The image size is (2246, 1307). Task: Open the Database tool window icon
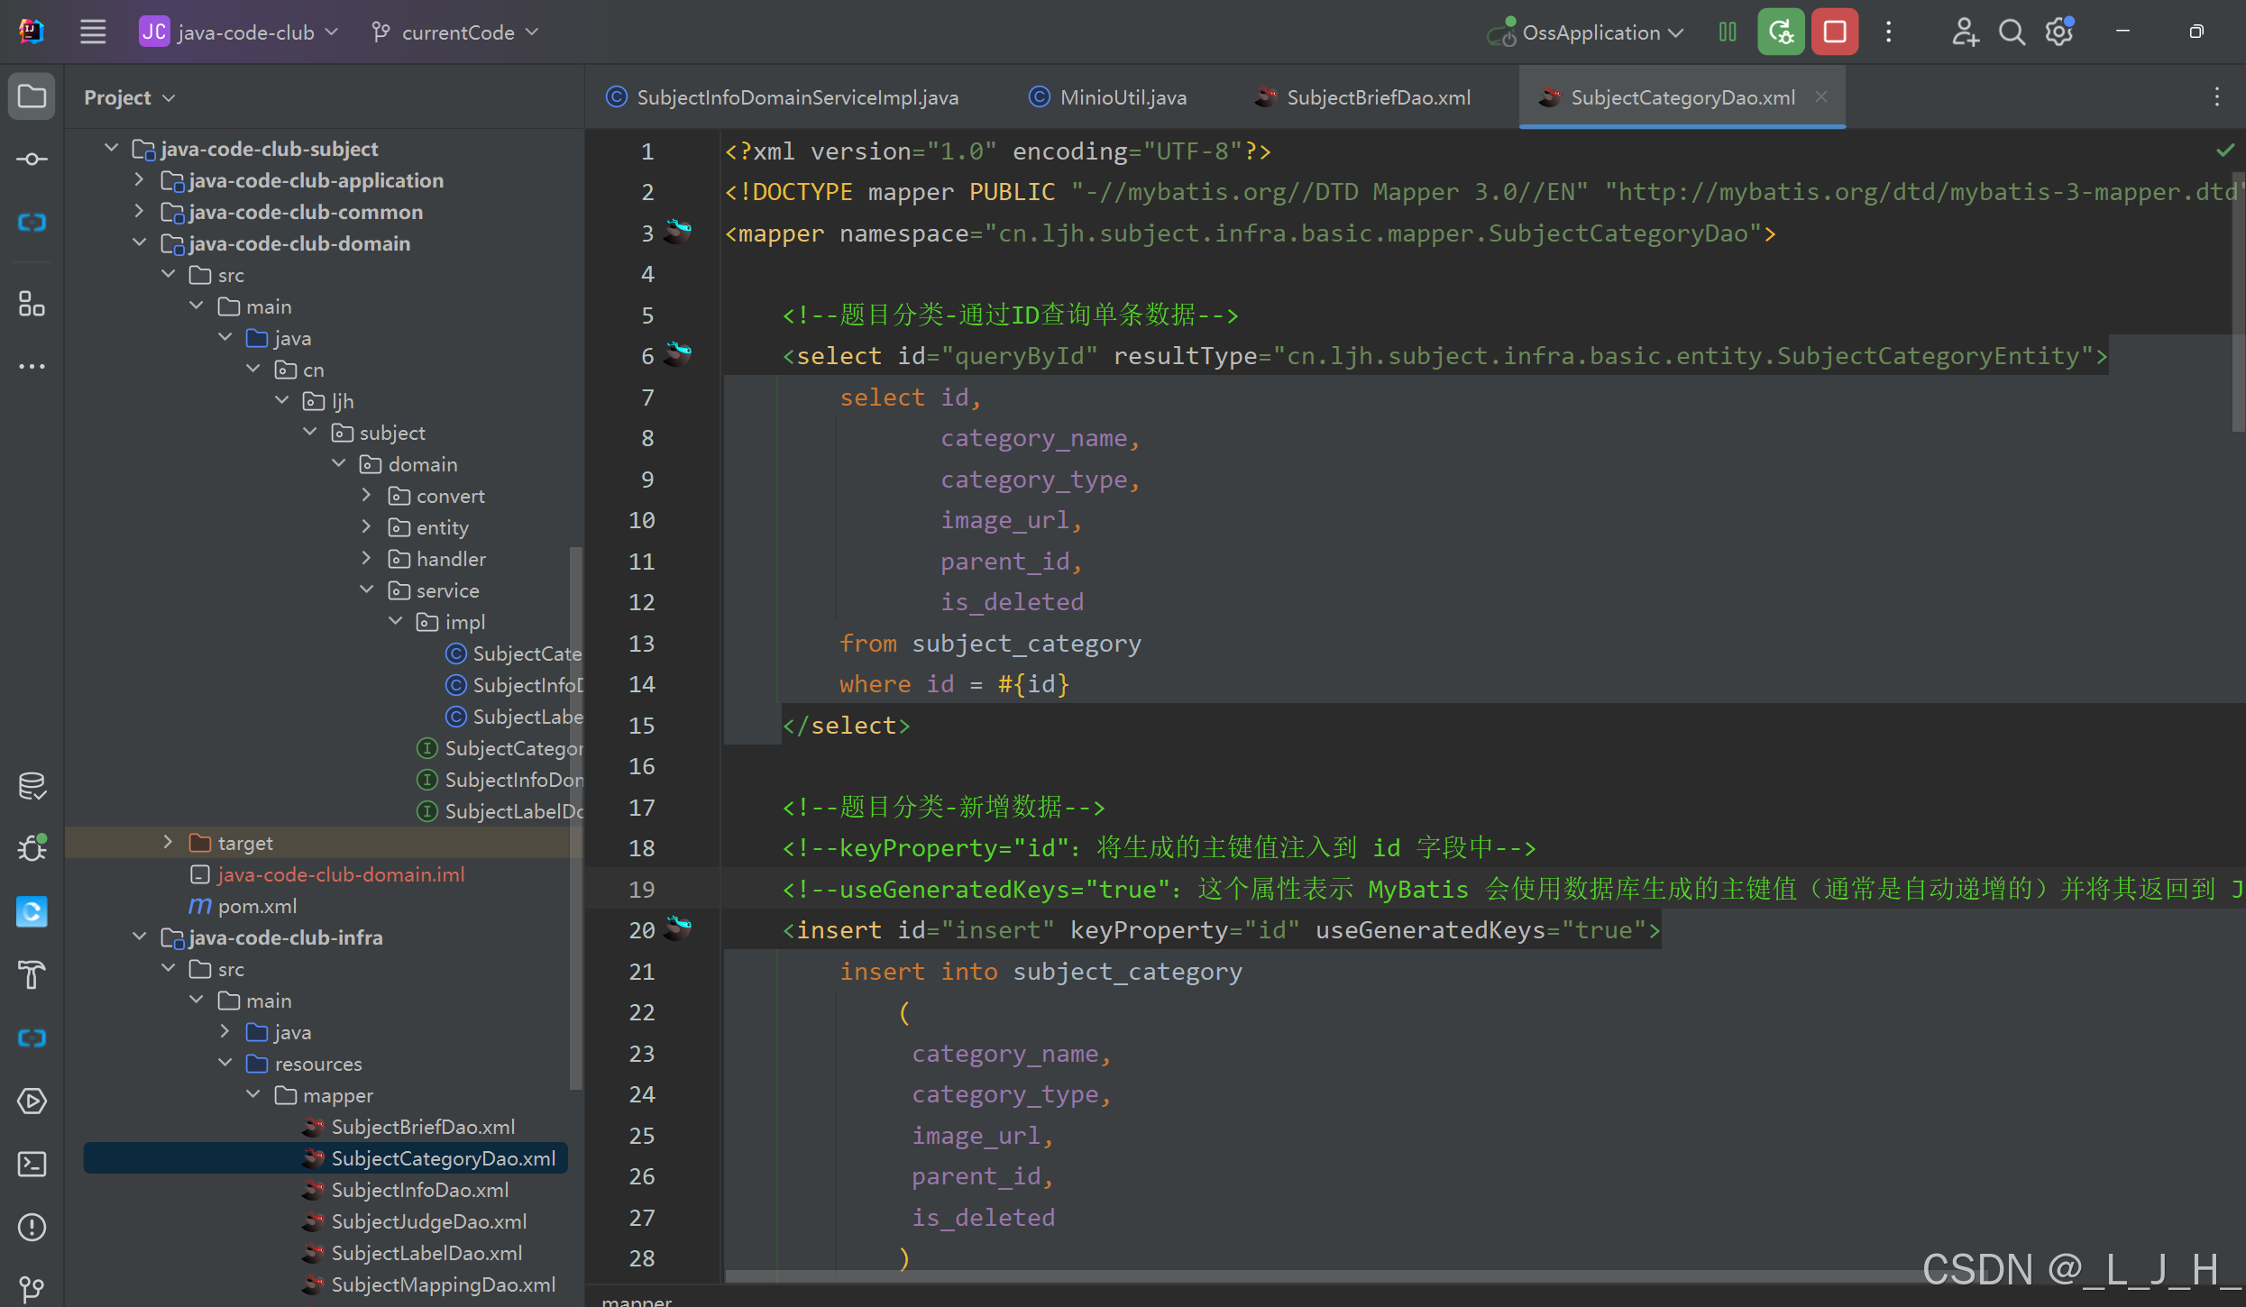pos(32,786)
